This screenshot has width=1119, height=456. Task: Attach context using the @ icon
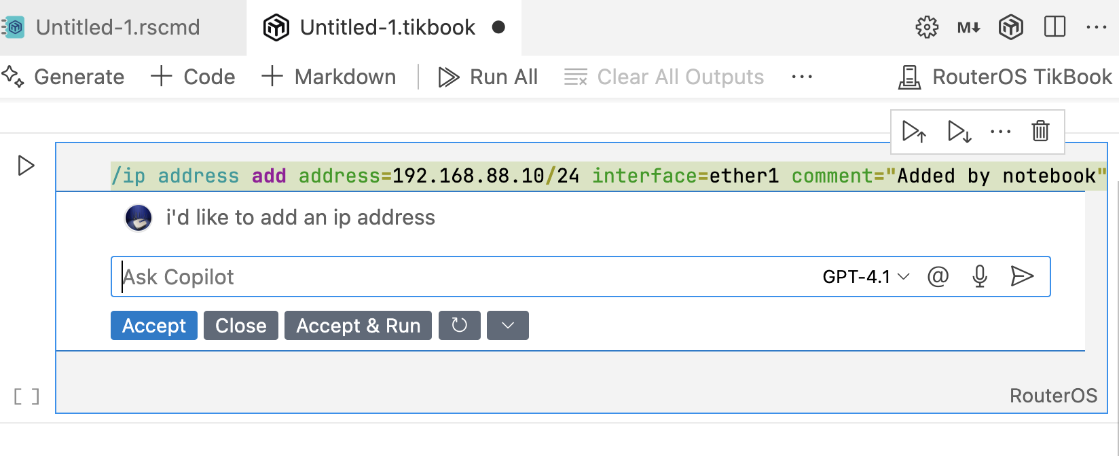pos(938,276)
